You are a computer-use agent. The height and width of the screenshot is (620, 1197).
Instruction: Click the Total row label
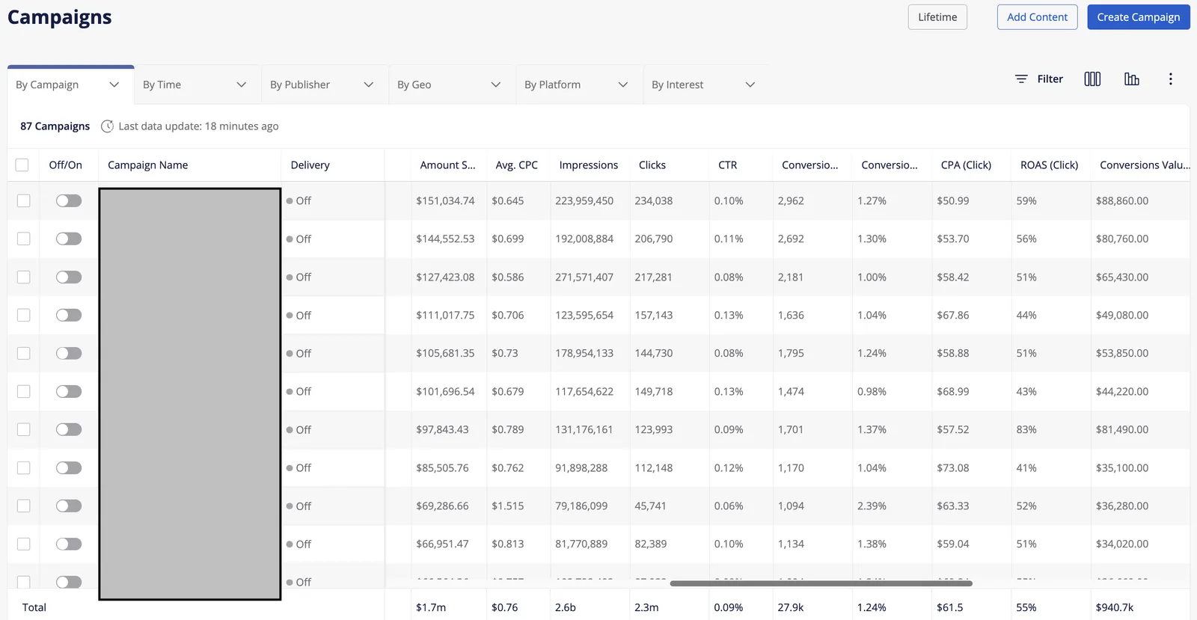click(34, 607)
